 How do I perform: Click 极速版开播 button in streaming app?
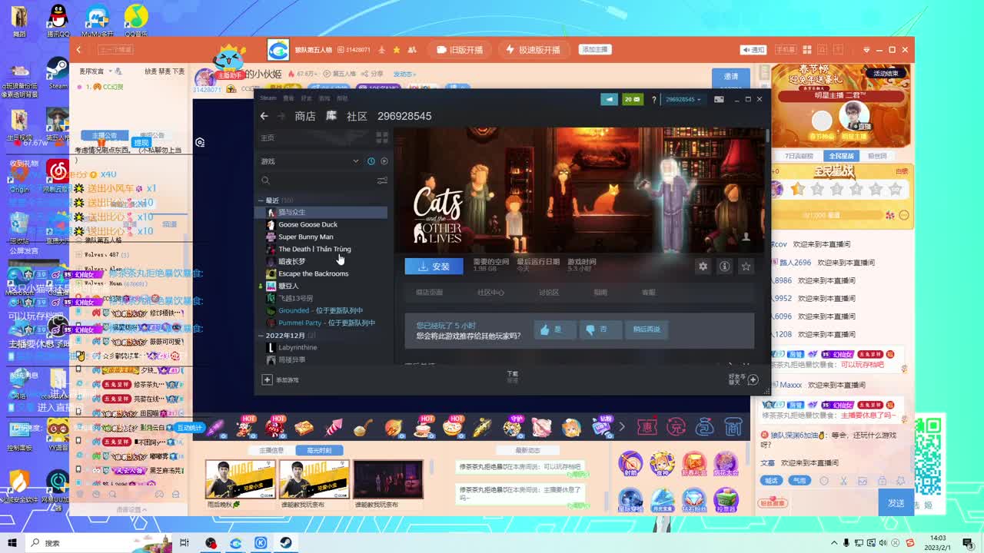coord(533,50)
